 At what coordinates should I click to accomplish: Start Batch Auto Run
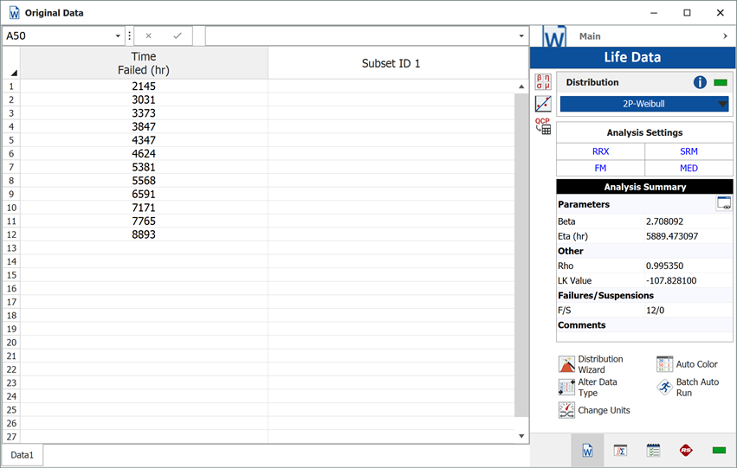click(x=665, y=387)
